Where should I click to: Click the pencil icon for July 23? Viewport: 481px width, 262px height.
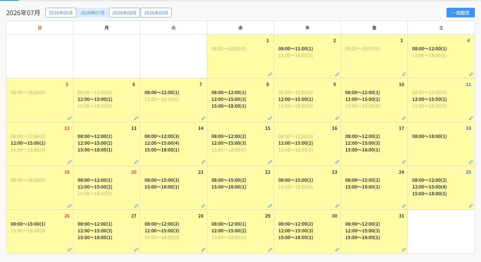337,206
